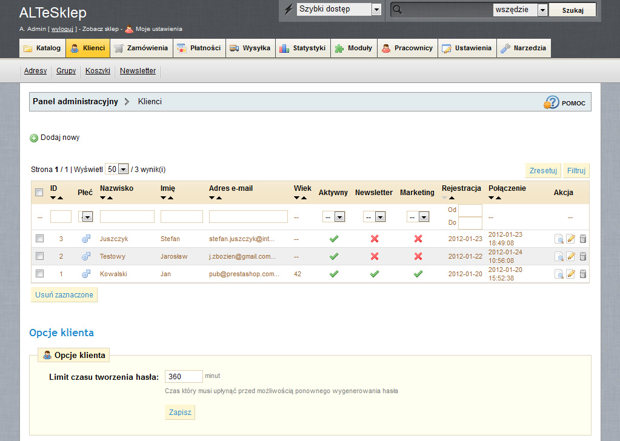620x441 pixels.
Task: Click the wyloguj logout link
Action: (x=62, y=29)
